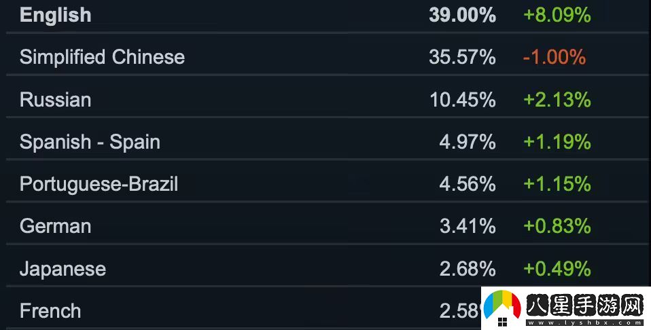Click the +0.49% change for Japanese

point(557,269)
